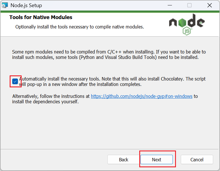Image resolution: width=220 pixels, height=171 pixels.
Task: Uncheck the automatically install necessary tools checkbox
Action: (x=15, y=81)
